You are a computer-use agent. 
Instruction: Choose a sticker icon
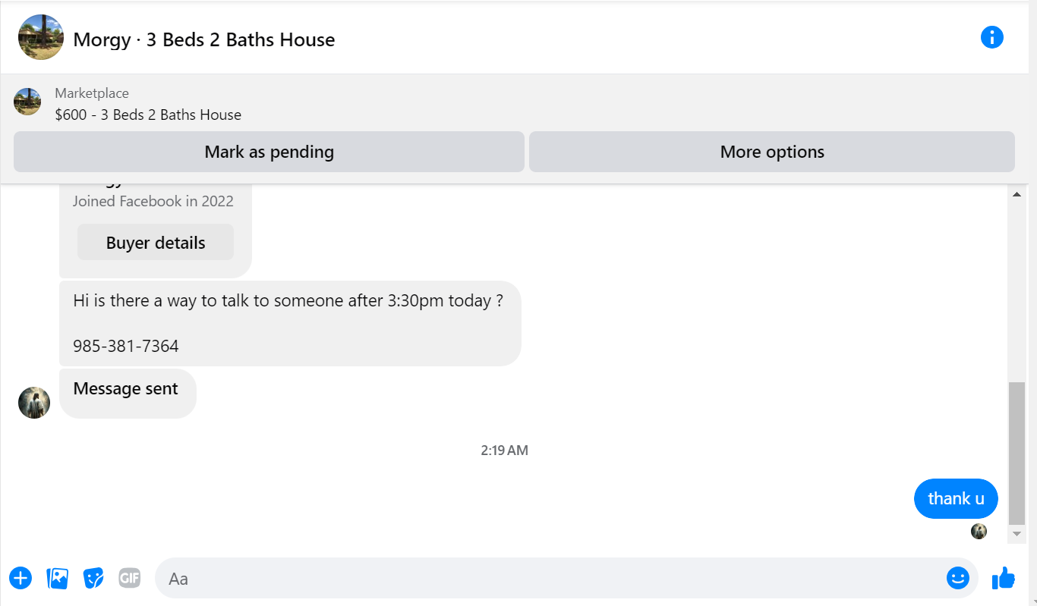click(93, 579)
